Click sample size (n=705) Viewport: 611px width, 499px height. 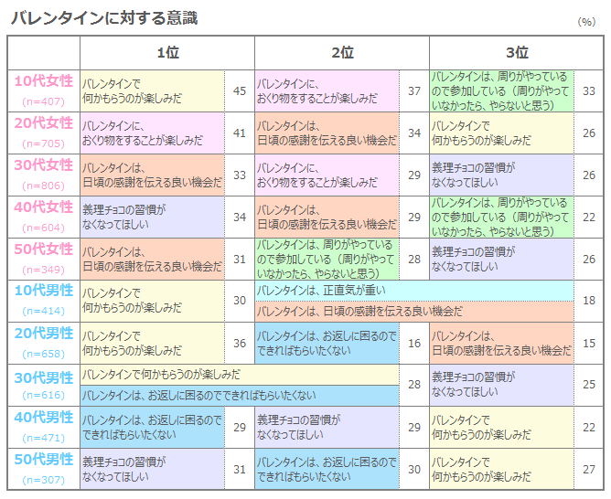point(43,143)
